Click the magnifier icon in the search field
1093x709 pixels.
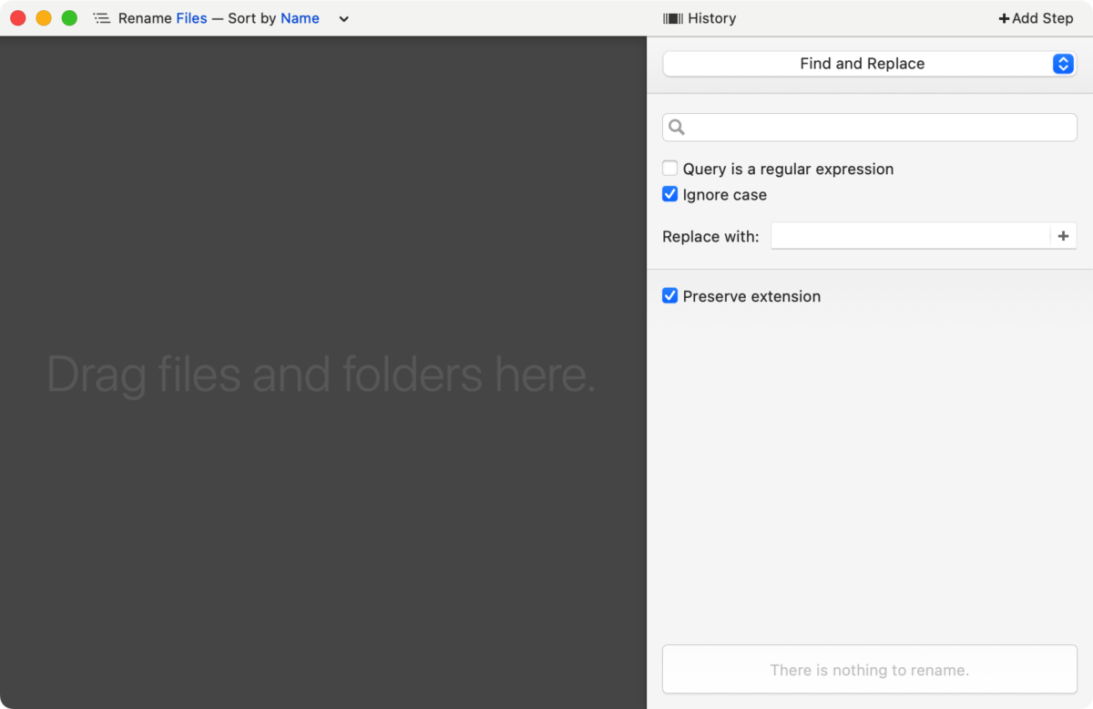click(677, 128)
